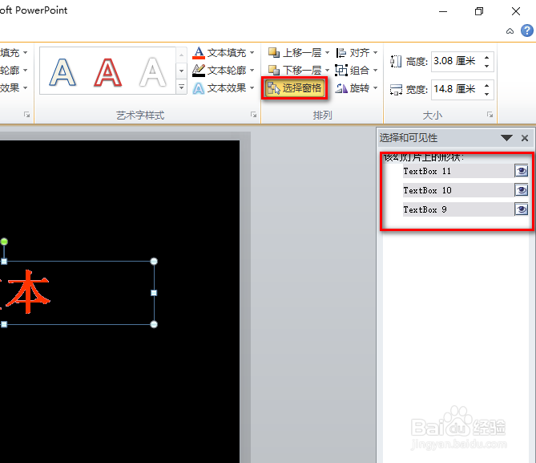536x463 pixels.
Task: Minimize the PowerPoint window
Action: point(443,11)
